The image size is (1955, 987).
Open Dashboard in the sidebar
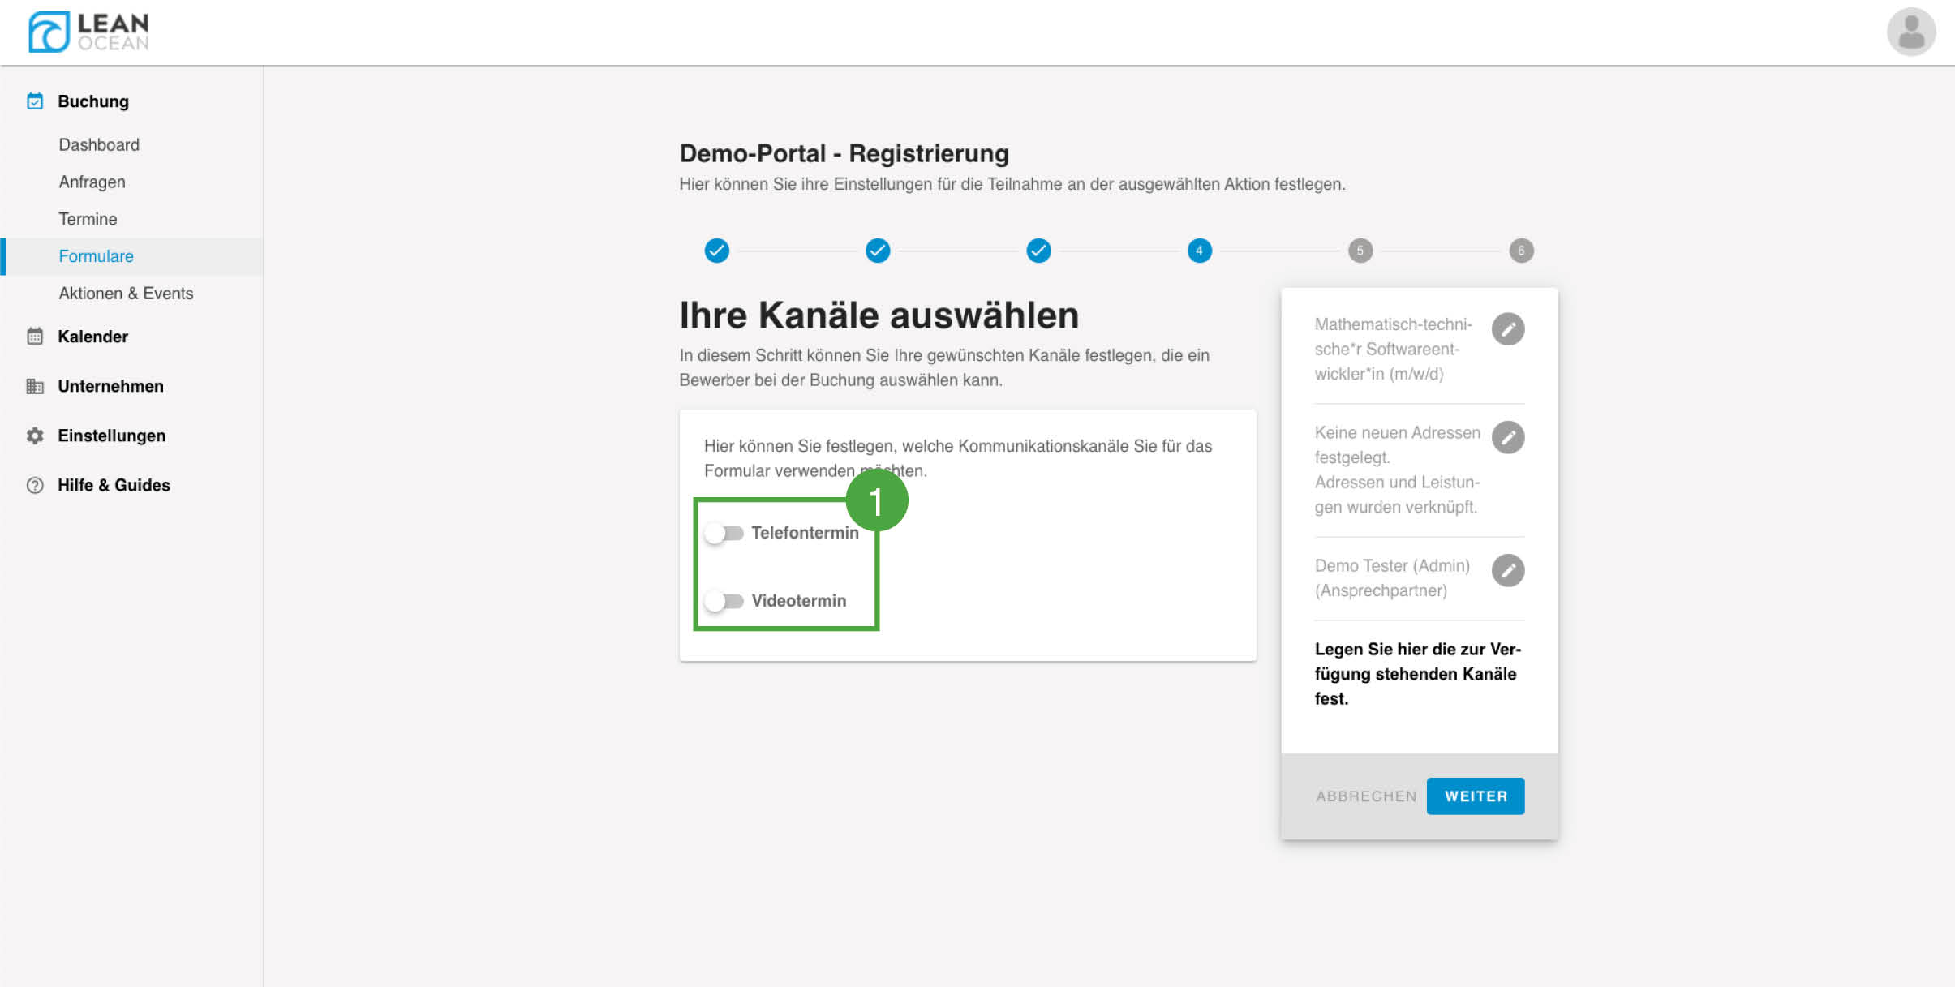point(99,144)
